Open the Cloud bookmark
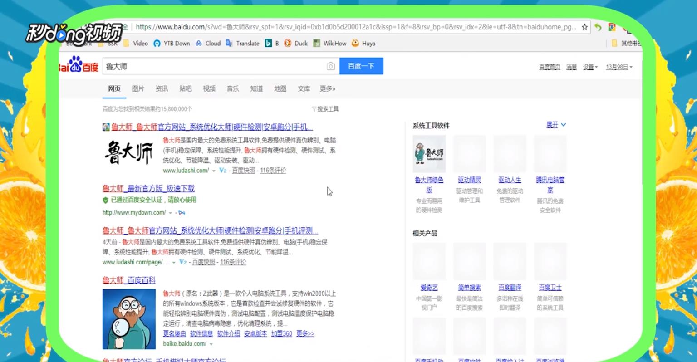Screen dimensions: 697x362 coord(208,44)
